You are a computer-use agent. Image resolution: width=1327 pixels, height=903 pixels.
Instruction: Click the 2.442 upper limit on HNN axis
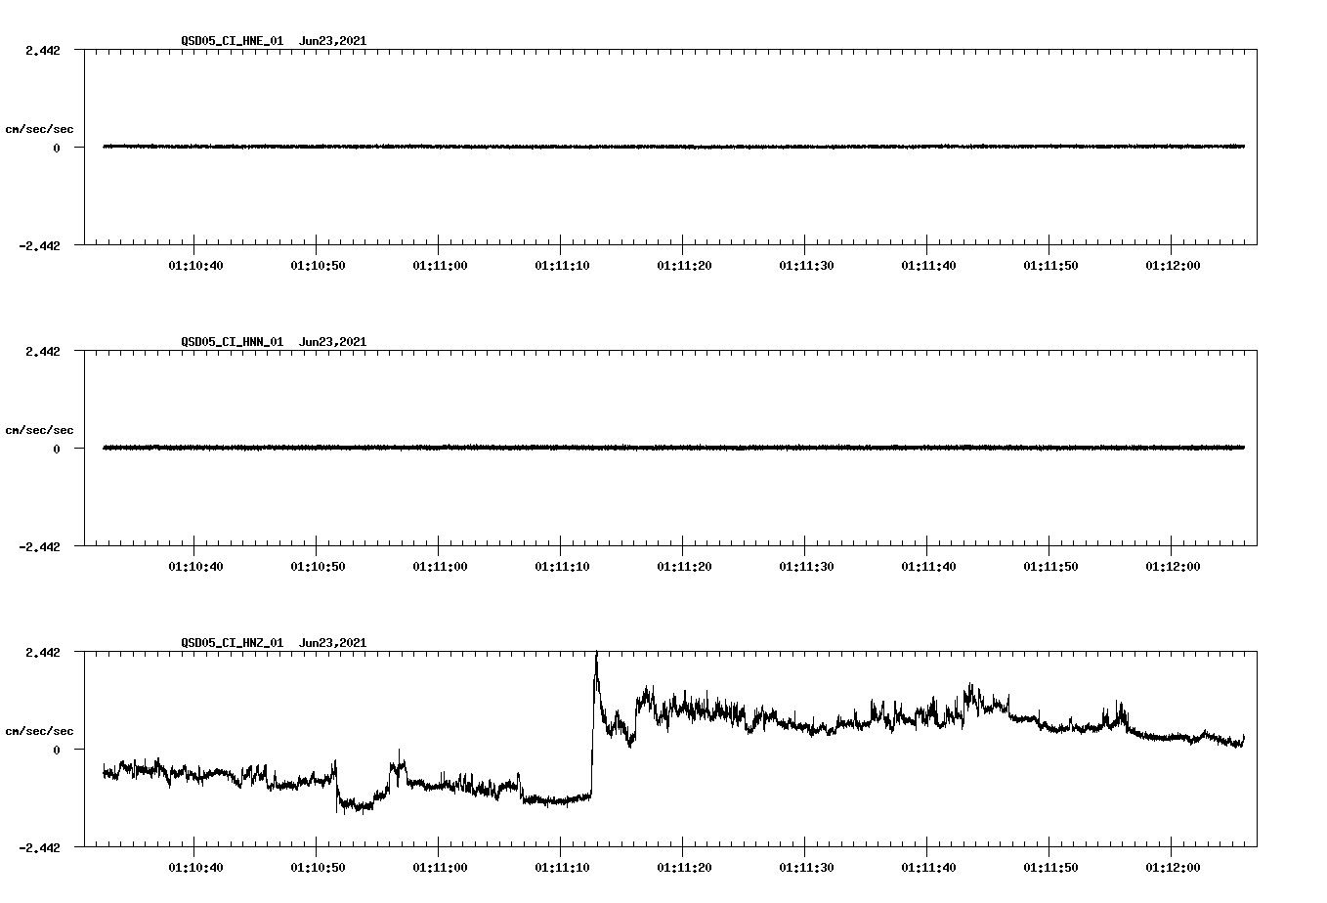(x=43, y=351)
